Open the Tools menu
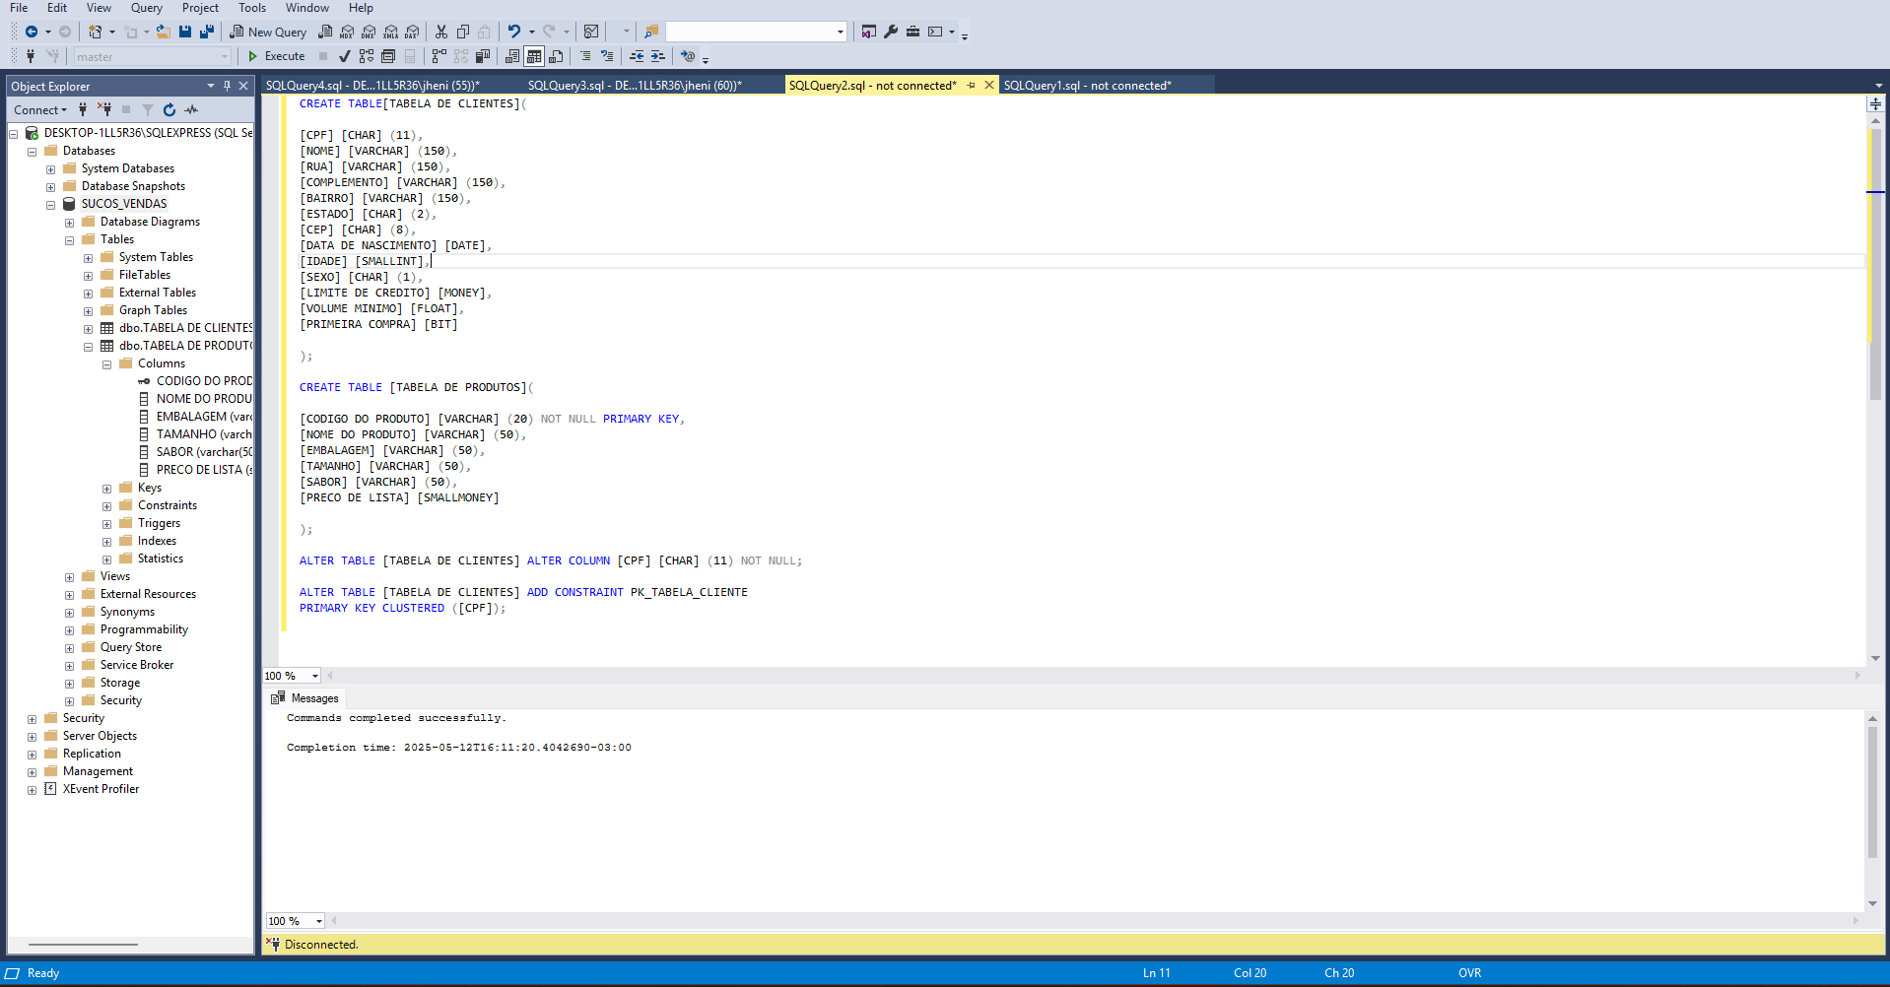Screen dimensions: 1890x987 252,8
